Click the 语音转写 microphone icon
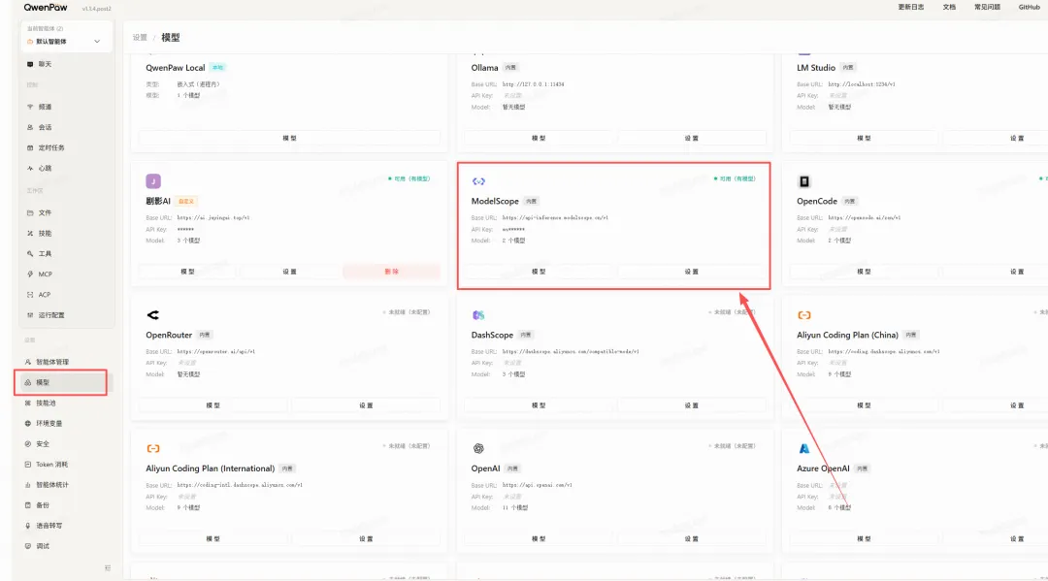The width and height of the screenshot is (1048, 581). (x=28, y=526)
